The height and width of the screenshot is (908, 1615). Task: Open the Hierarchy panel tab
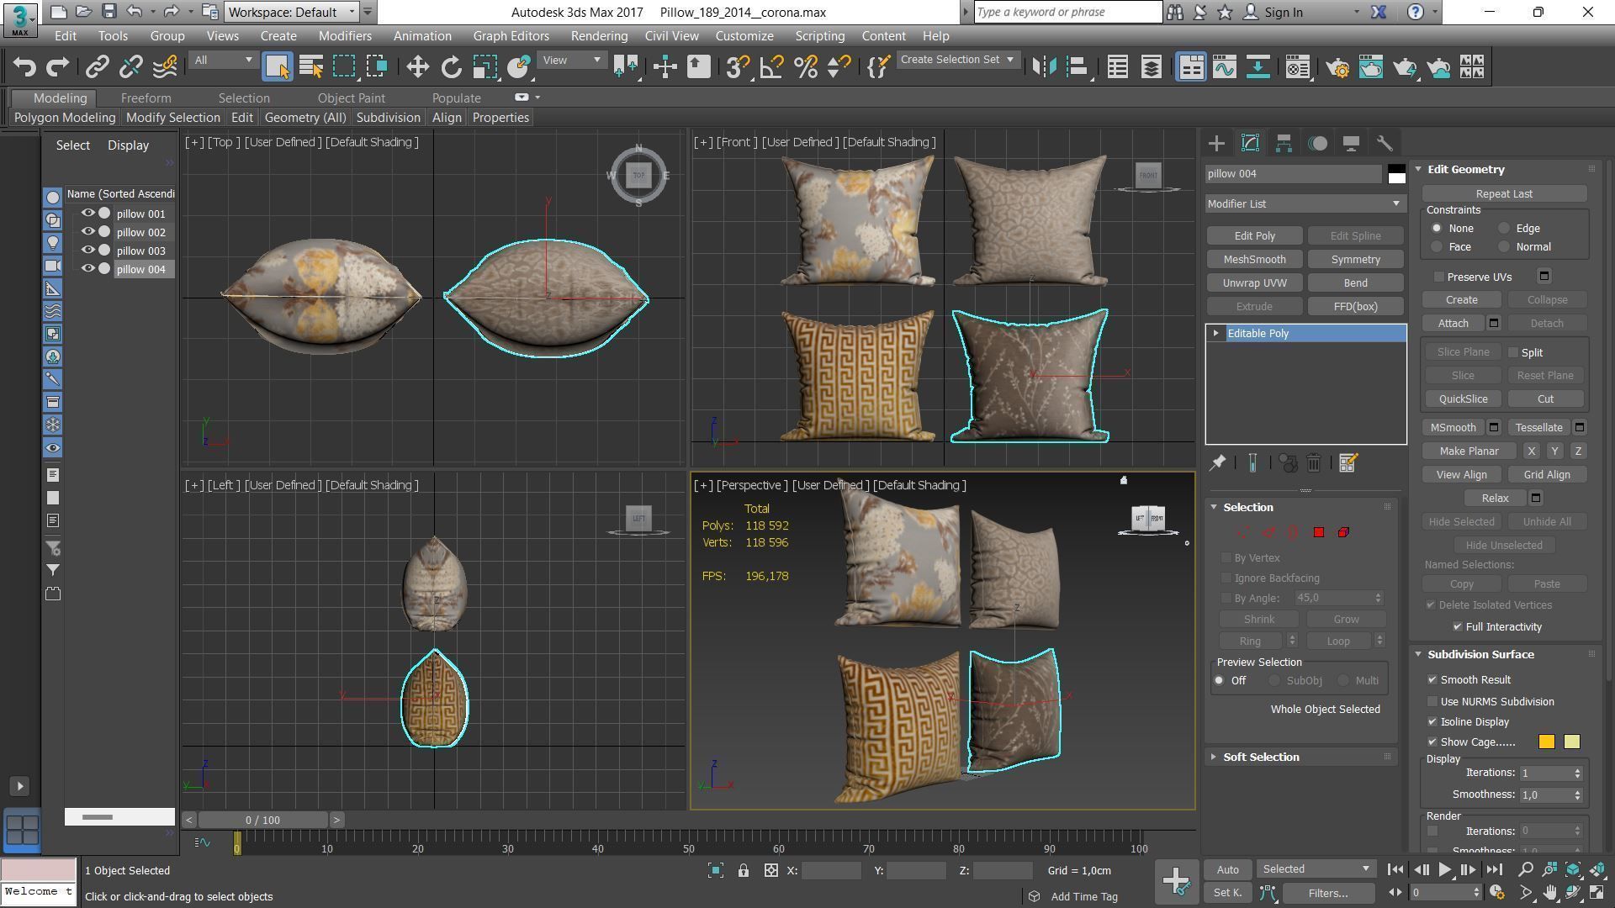pos(1284,143)
